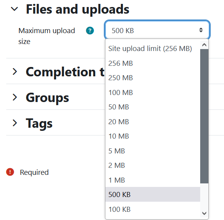Open help for Maximum upload size
Viewport: 224px width, 220px height.
[x=90, y=30]
